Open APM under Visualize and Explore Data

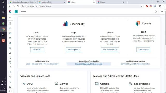click(30, 84)
